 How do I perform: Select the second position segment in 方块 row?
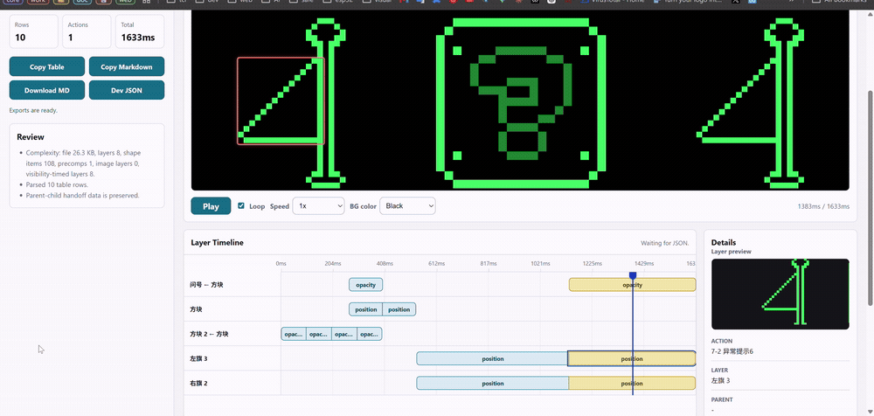[x=399, y=309]
